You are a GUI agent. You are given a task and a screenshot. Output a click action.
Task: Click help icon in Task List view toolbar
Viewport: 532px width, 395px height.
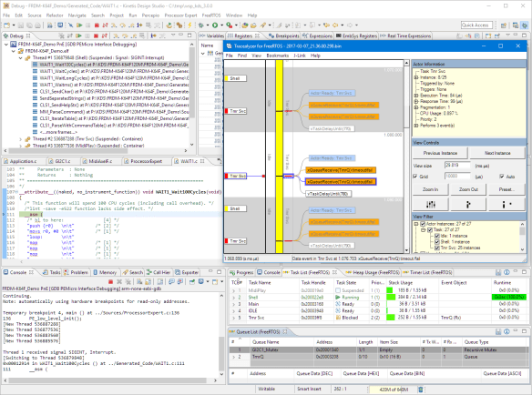point(506,272)
